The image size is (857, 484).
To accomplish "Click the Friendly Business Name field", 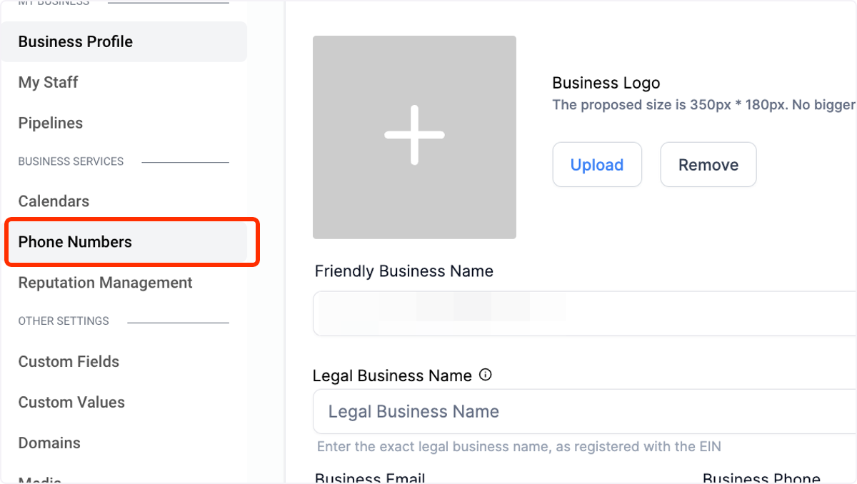I will [x=584, y=313].
